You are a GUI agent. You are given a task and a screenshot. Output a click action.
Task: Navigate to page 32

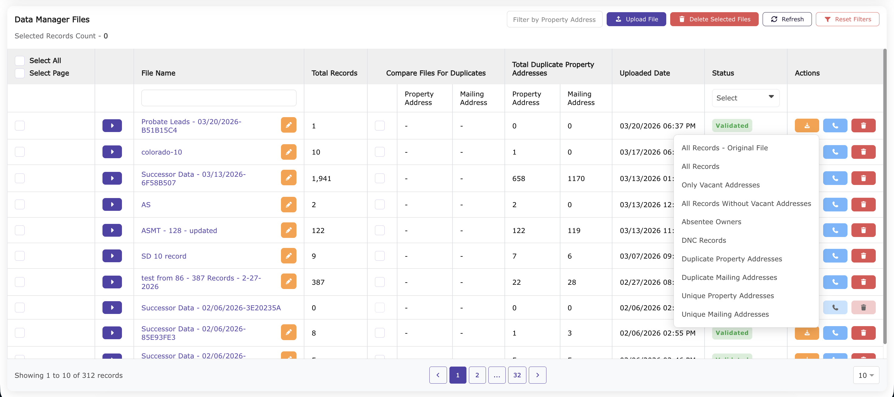[x=517, y=375]
